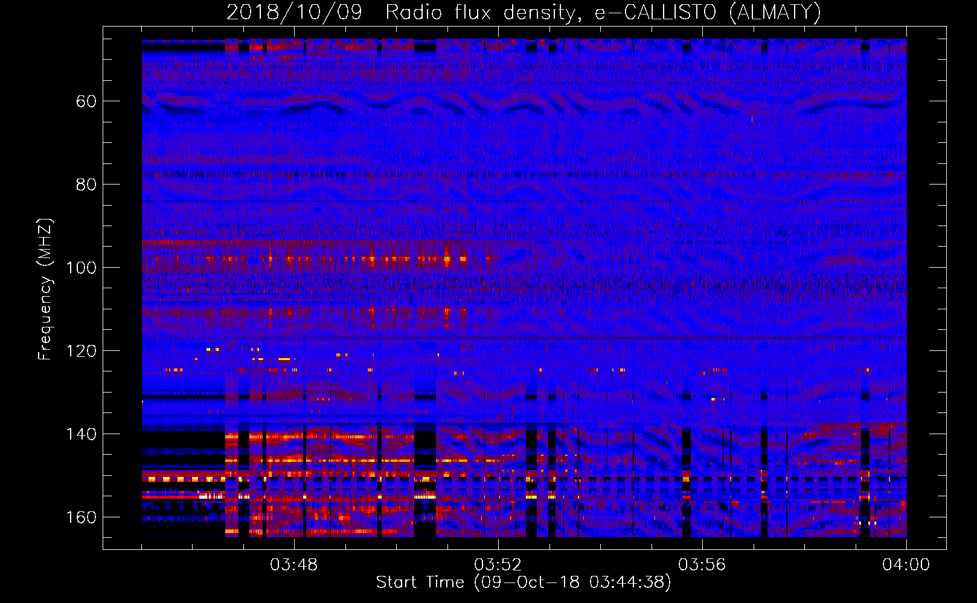This screenshot has height=603, width=977.
Task: Select the 100 MHz frequency tick label
Action: click(82, 268)
